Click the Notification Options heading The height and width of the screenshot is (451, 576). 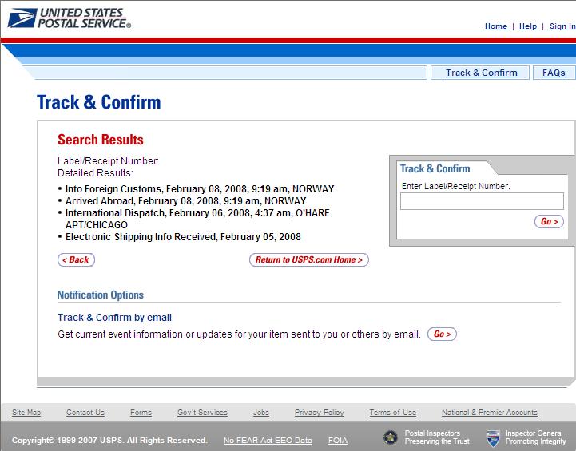point(101,295)
